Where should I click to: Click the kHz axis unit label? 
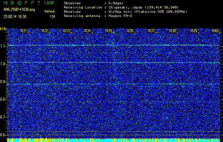tap(3, 29)
